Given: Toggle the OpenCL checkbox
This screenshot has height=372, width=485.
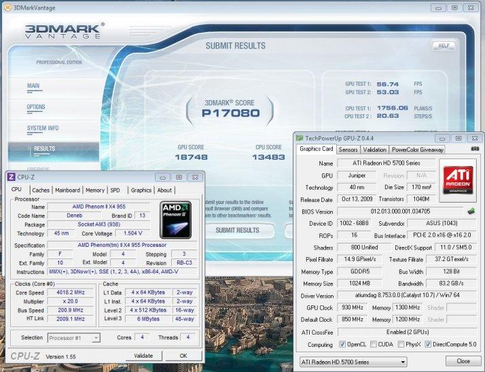Looking at the screenshot, I should pos(341,345).
